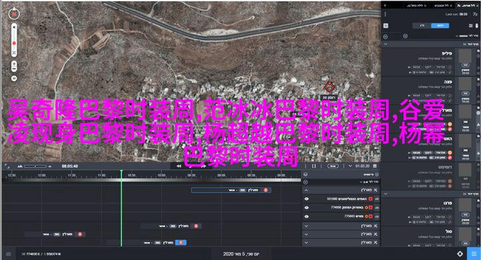
Task: Toggle the 3D view button on map
Action: click(x=14, y=79)
